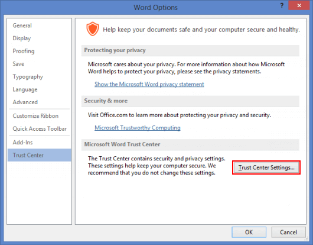Viewport: 313px width, 245px height.
Task: Click the Word Options title bar
Action: point(155,8)
